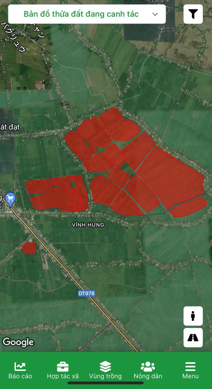Tap the Hợp tác xã briefcase icon
Screen dimensions: 212x389
tap(63, 367)
